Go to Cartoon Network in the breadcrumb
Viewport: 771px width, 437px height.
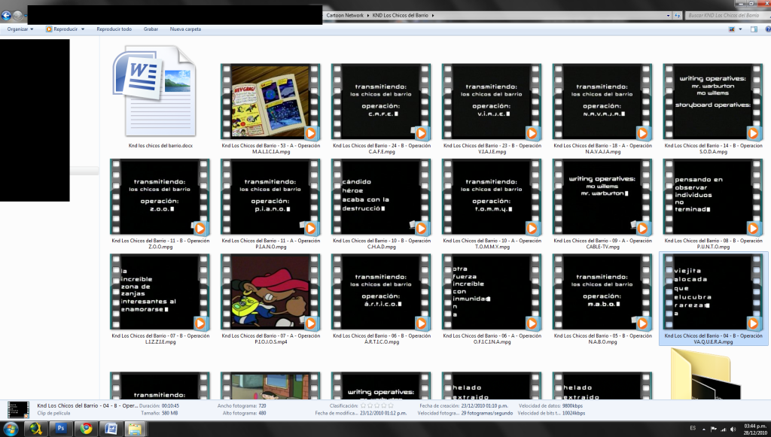(345, 15)
